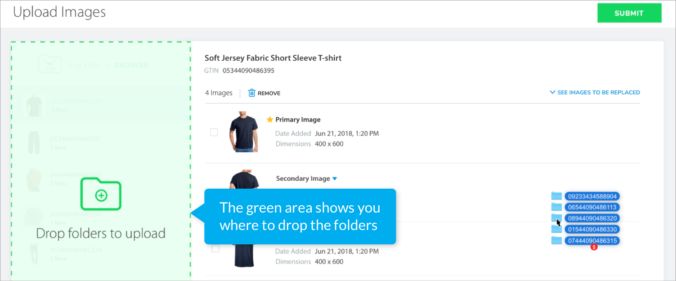Click the trash icon for removing images
Screen dimensions: 676x281
pyautogui.click(x=252, y=93)
